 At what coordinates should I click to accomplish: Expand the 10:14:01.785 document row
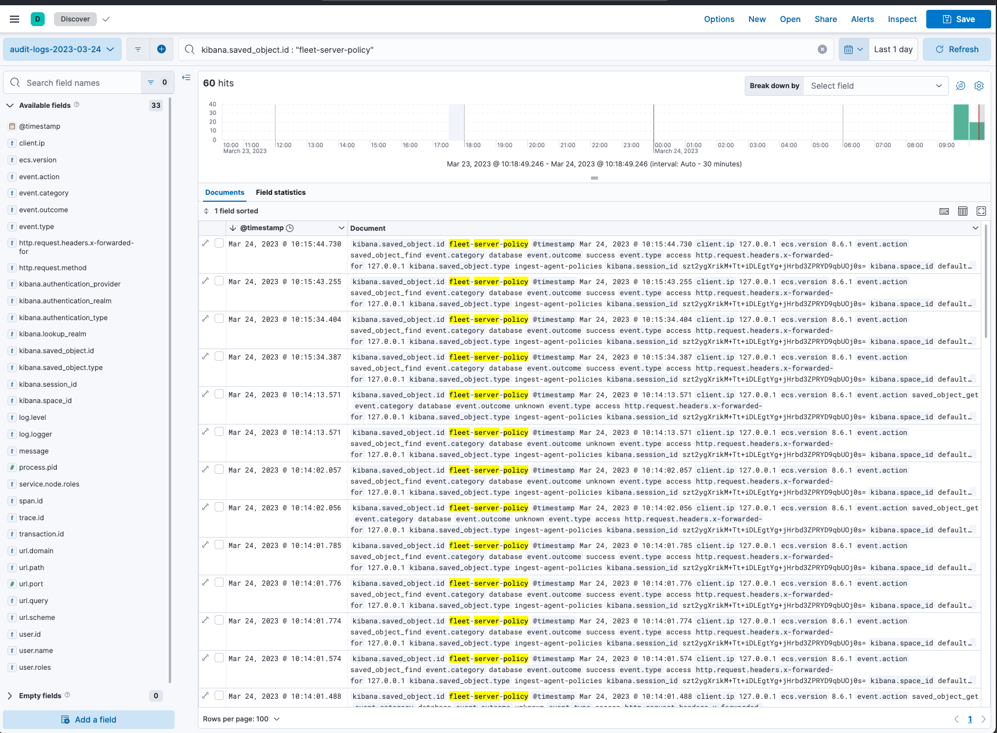205,545
